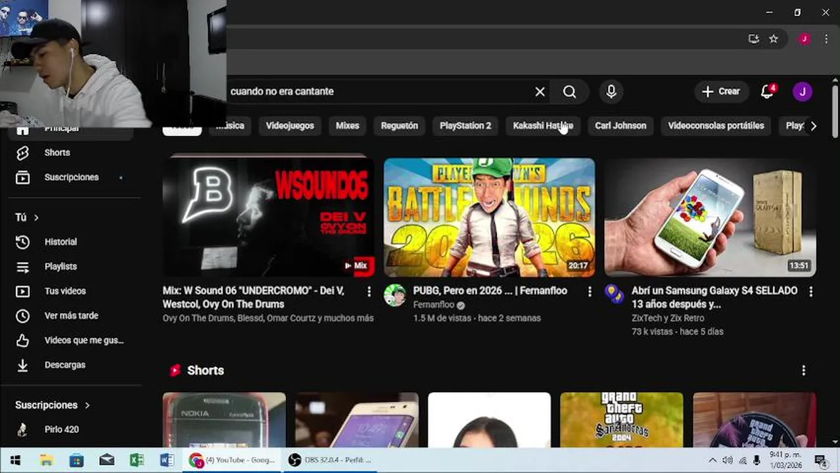Open the Fernanfloo channel name link
Image resolution: width=840 pixels, height=473 pixels.
tap(433, 305)
